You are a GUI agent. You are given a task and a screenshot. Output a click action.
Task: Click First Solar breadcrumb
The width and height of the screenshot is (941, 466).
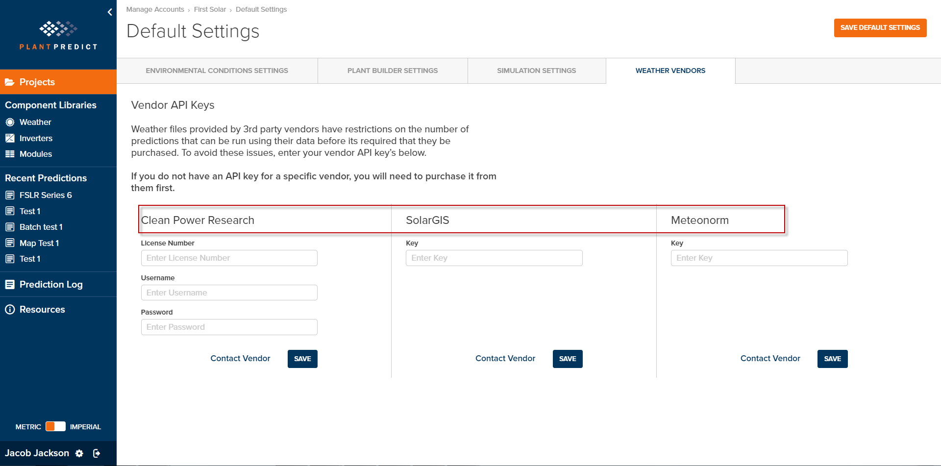click(210, 9)
